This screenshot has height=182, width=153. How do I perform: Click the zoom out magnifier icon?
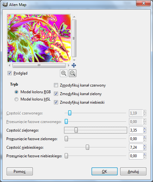click(64, 73)
